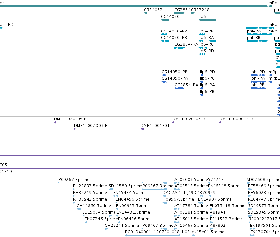Open the phl-PA protein feature
The width and height of the screenshot is (280, 237).
point(259,82)
